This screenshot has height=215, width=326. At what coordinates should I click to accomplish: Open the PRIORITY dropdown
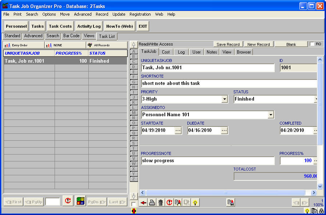coord(224,99)
